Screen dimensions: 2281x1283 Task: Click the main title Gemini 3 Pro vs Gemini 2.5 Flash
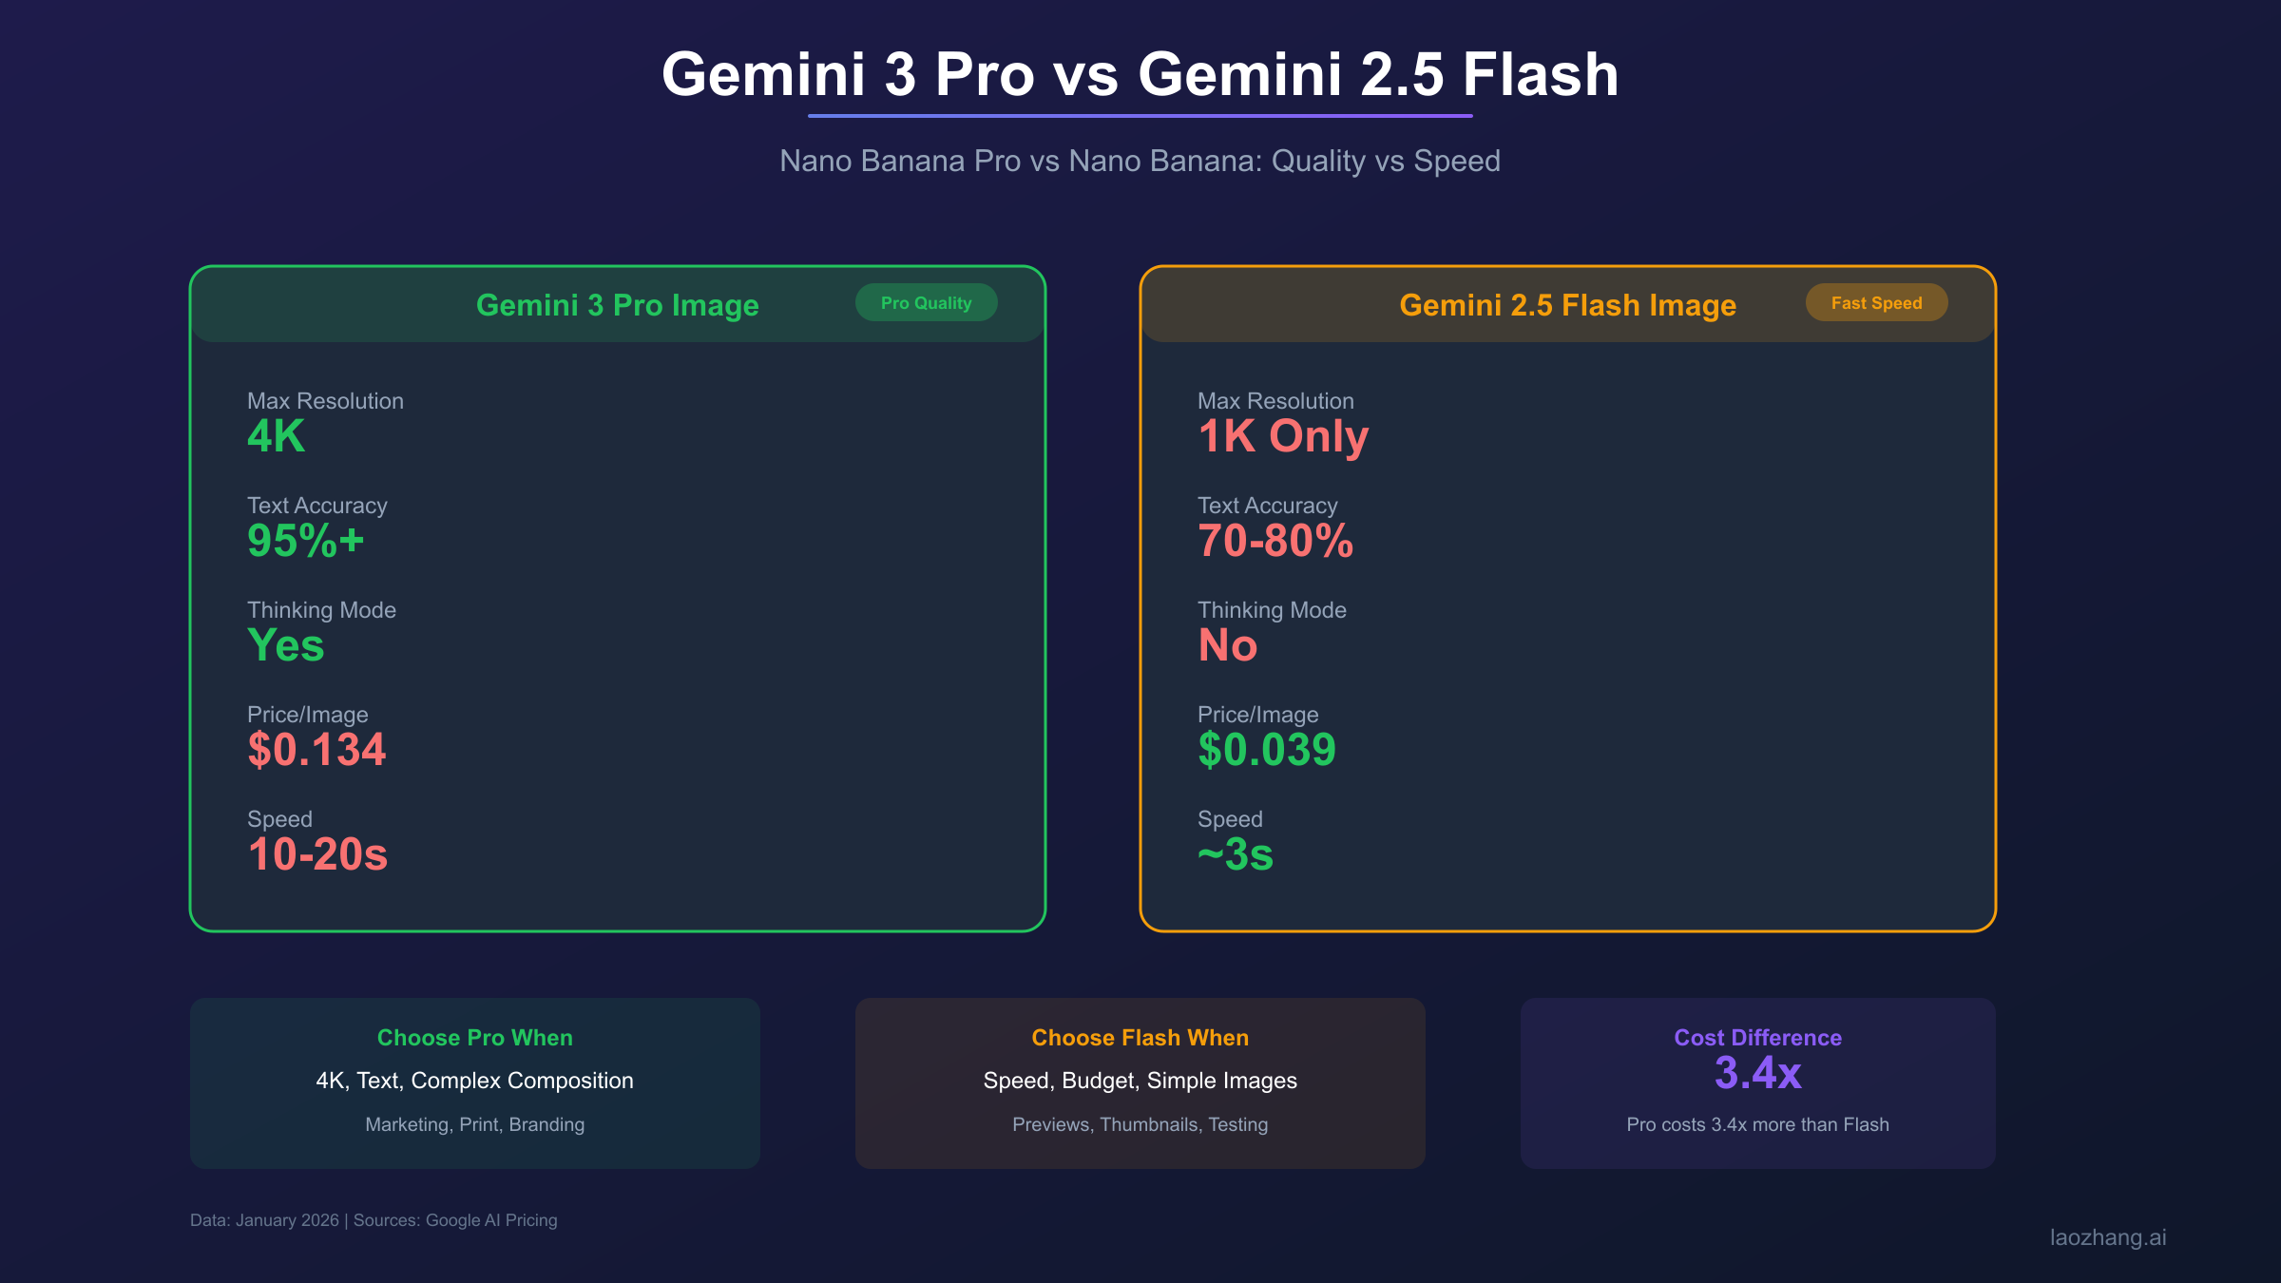[1140, 74]
